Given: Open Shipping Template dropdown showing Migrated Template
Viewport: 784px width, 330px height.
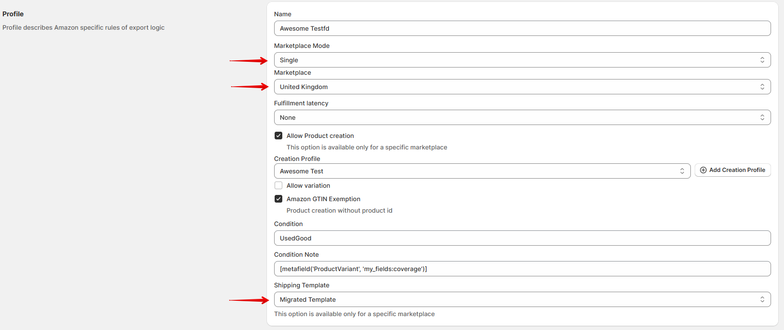Looking at the screenshot, I should 522,299.
